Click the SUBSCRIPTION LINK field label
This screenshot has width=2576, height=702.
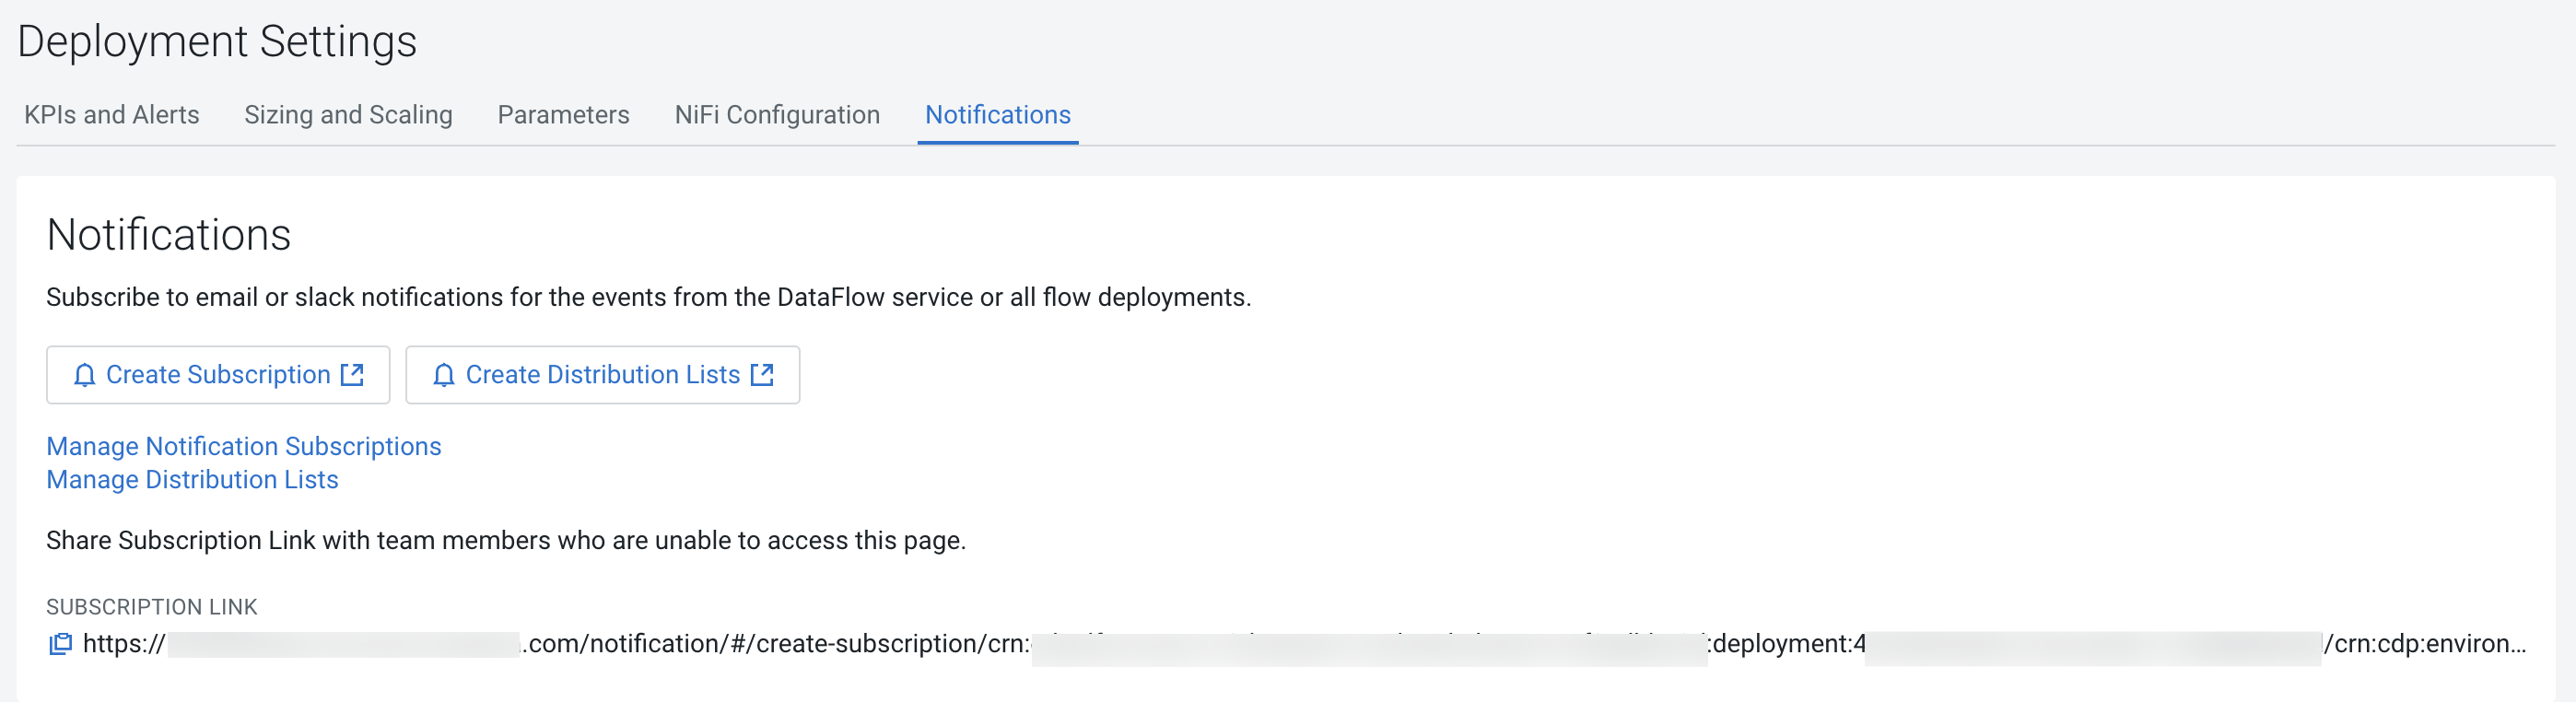pyautogui.click(x=152, y=607)
